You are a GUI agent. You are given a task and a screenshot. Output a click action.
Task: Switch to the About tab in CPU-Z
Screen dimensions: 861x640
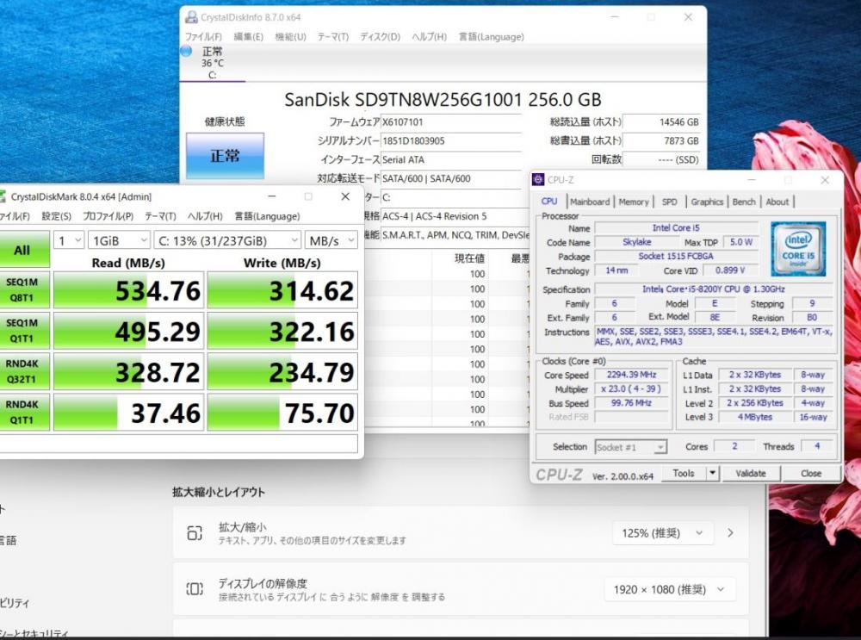777,202
